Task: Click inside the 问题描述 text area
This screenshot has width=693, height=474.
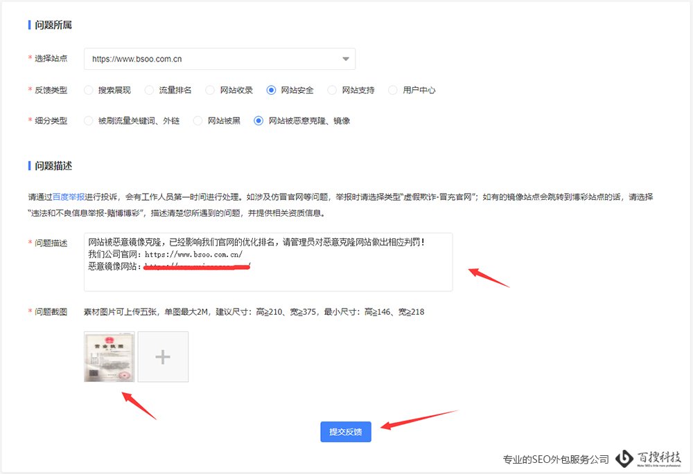Action: point(269,262)
